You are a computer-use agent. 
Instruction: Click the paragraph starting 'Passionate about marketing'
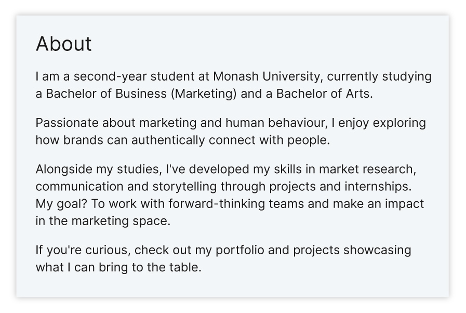click(x=231, y=131)
